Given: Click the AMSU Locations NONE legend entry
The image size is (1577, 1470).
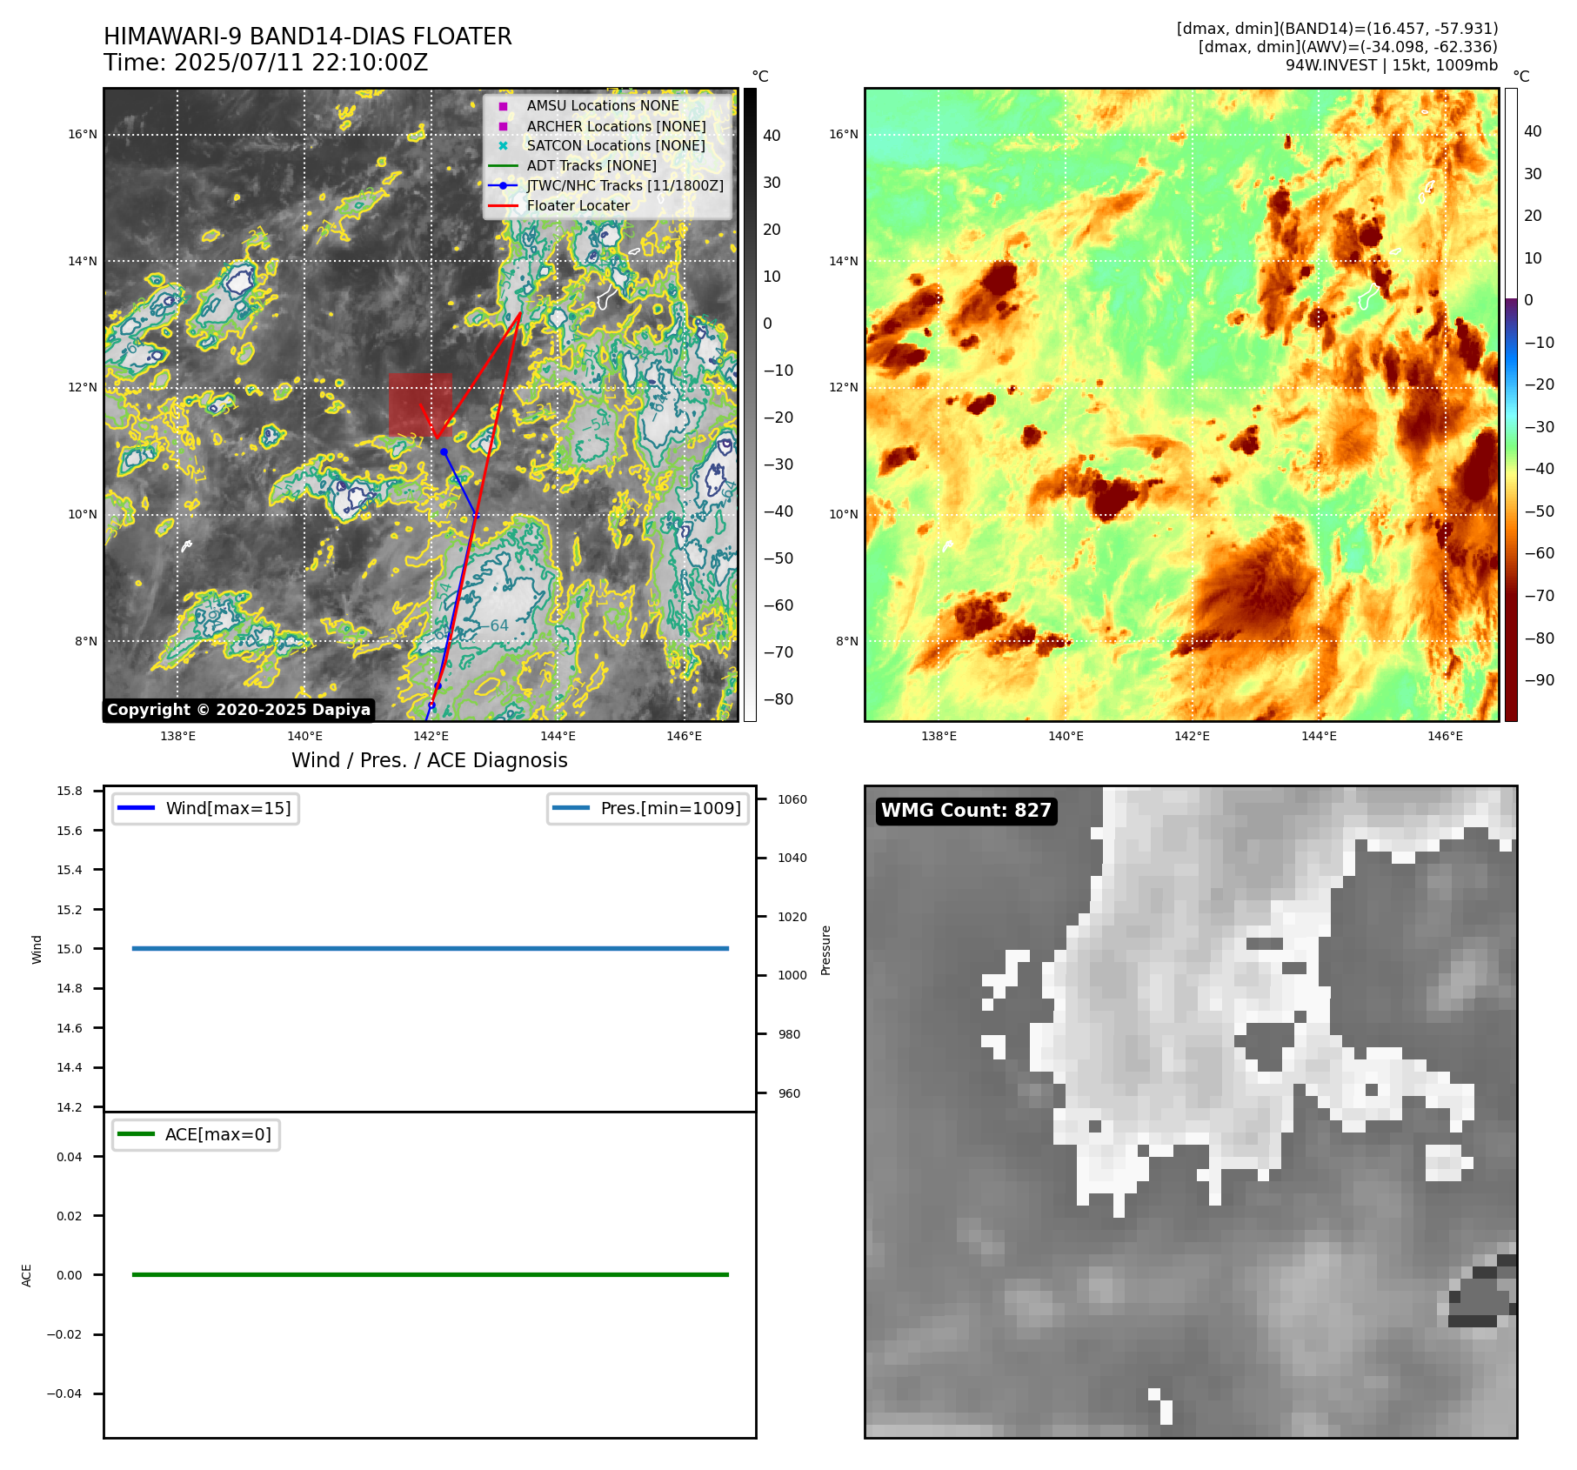Looking at the screenshot, I should point(603,105).
